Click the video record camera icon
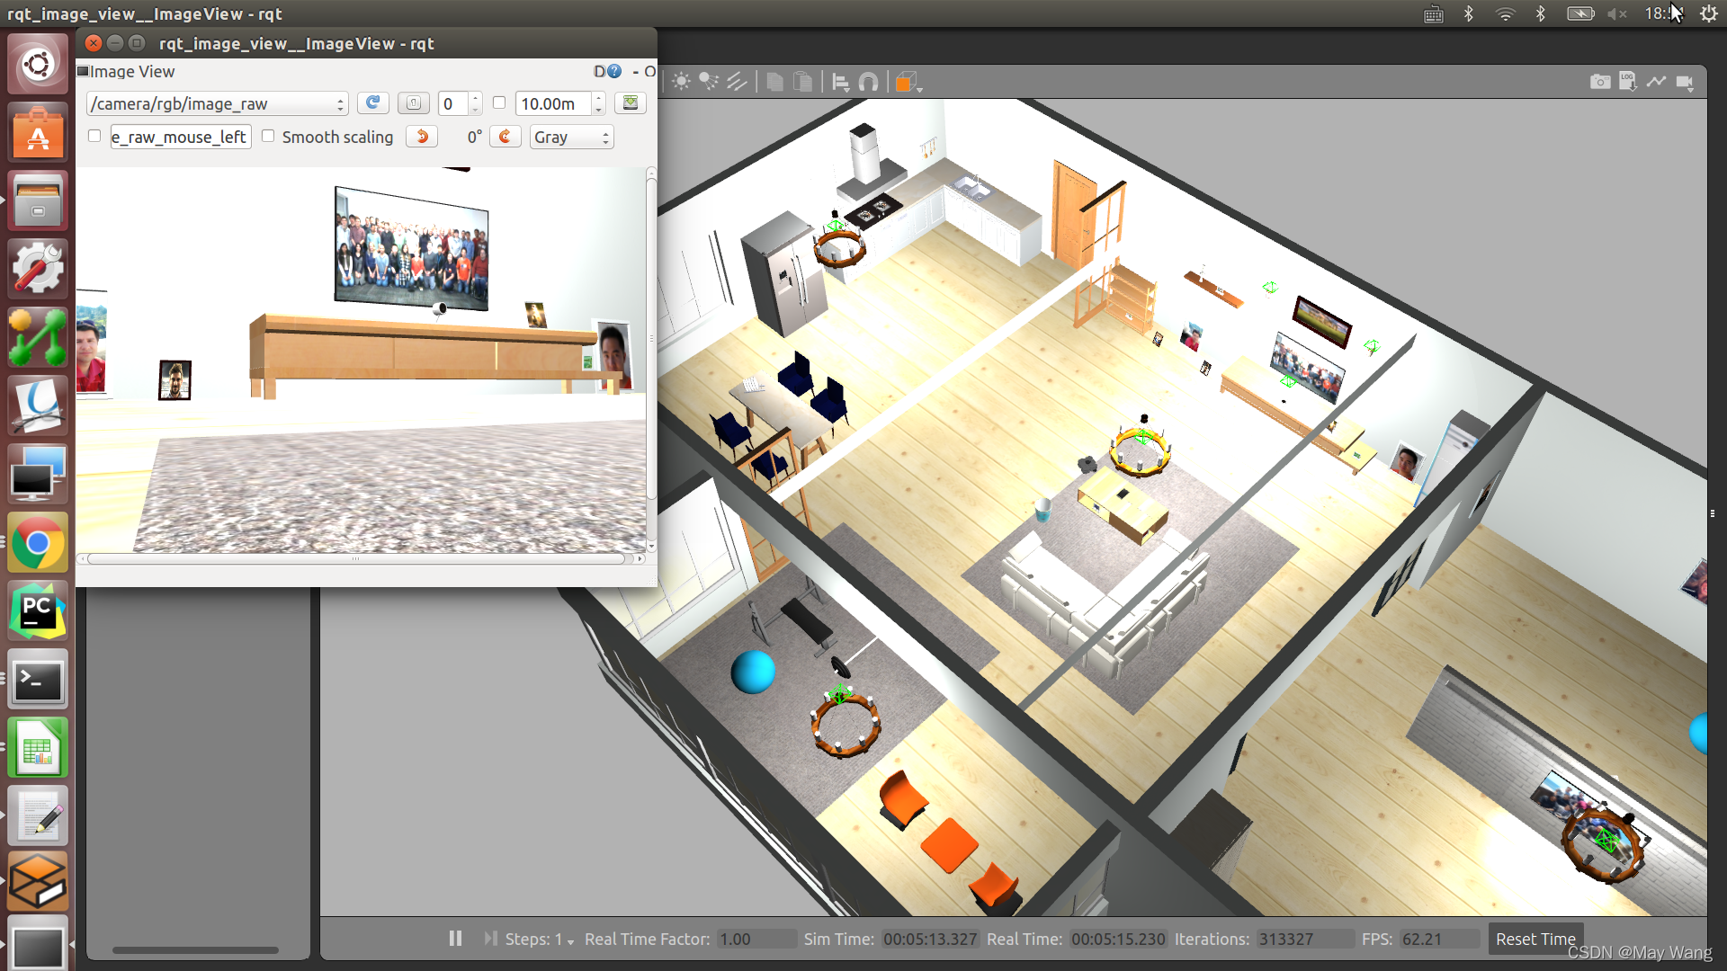Image resolution: width=1727 pixels, height=971 pixels. point(1685,82)
